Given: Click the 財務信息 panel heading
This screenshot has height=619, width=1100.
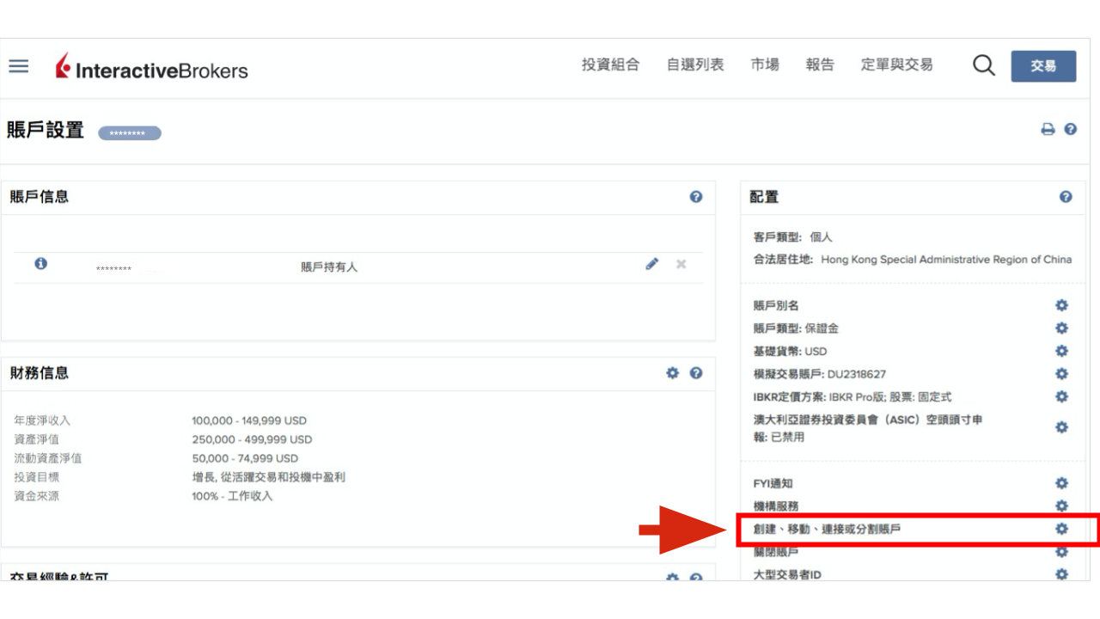Looking at the screenshot, I should 40,373.
